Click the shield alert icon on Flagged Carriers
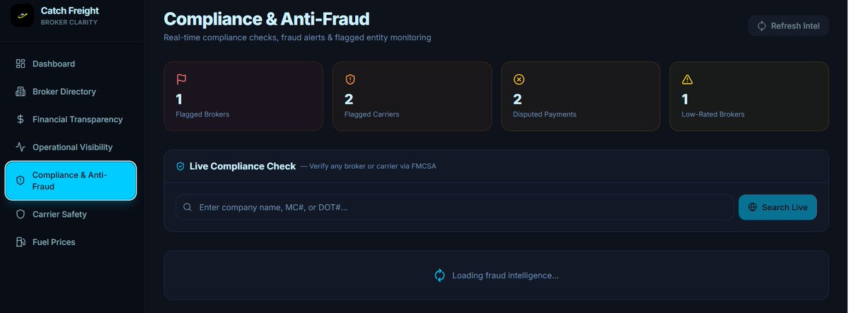This screenshot has height=313, width=849. click(350, 79)
